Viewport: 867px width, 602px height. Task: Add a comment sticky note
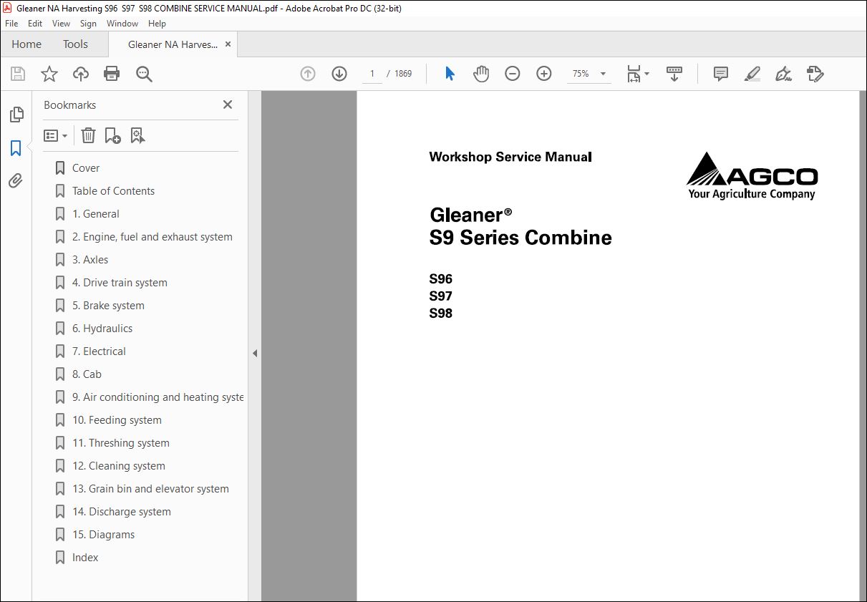coord(721,74)
